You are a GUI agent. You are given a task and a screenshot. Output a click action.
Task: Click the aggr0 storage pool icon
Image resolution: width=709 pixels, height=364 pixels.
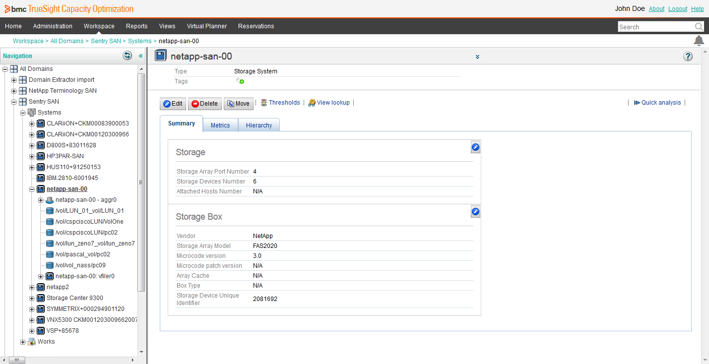pyautogui.click(x=50, y=200)
